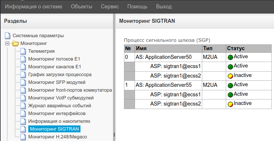This screenshot has width=274, height=141.
Task: Click the green Active indicator for ApplicationServer50
Action: 230,57
